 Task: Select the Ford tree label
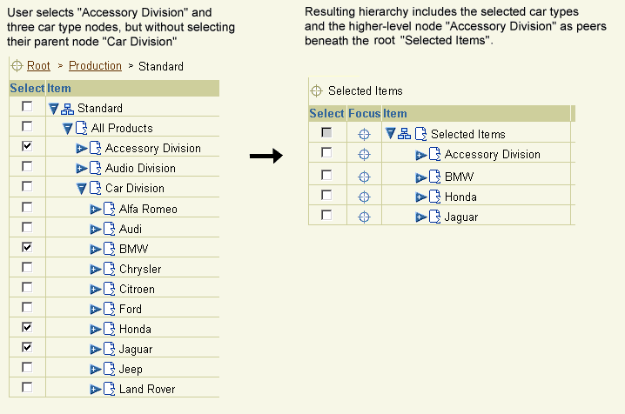pos(131,309)
